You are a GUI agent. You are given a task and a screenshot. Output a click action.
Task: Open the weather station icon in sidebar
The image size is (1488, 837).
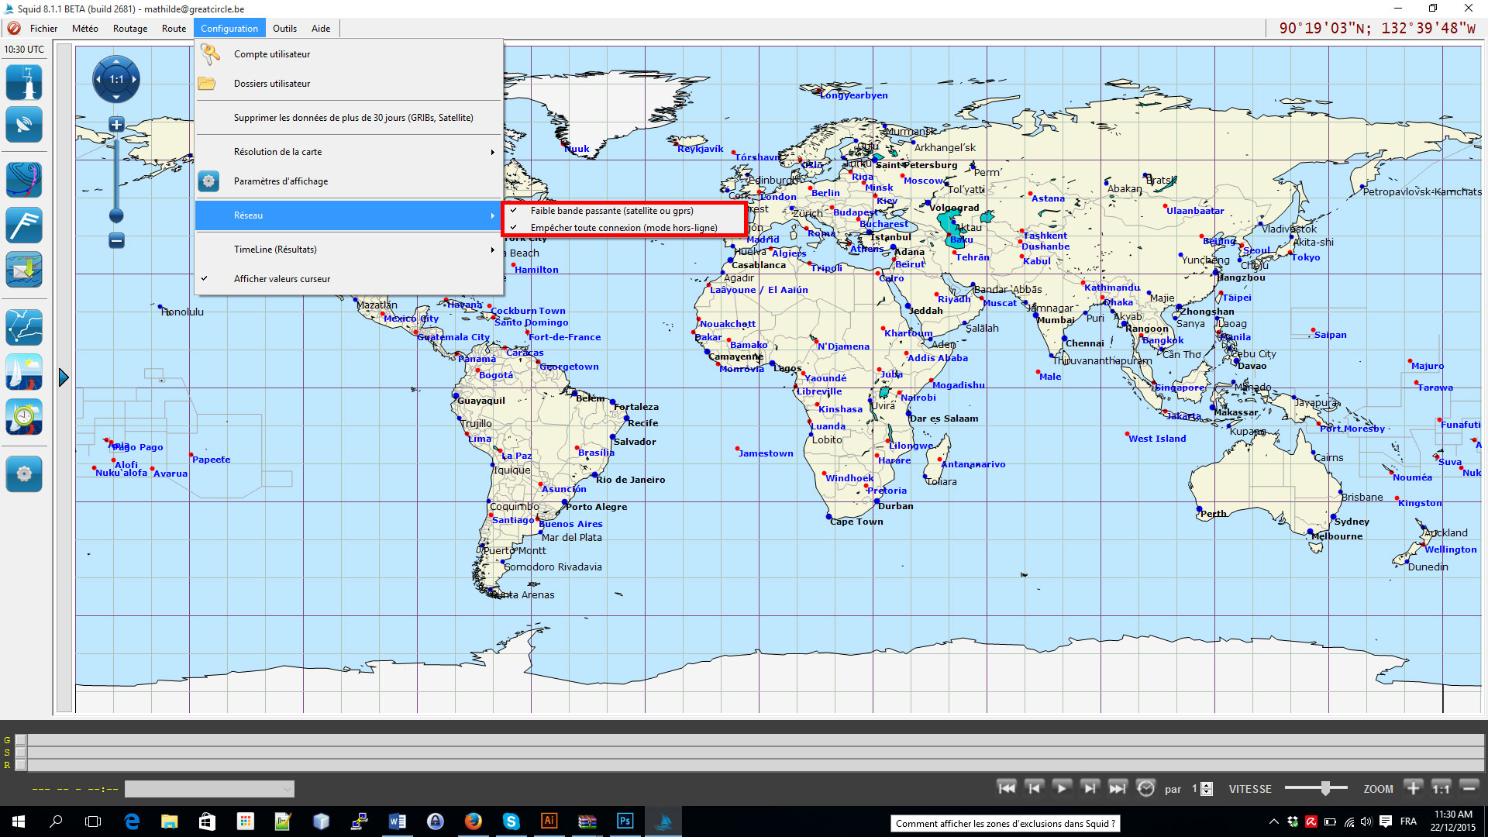[24, 82]
